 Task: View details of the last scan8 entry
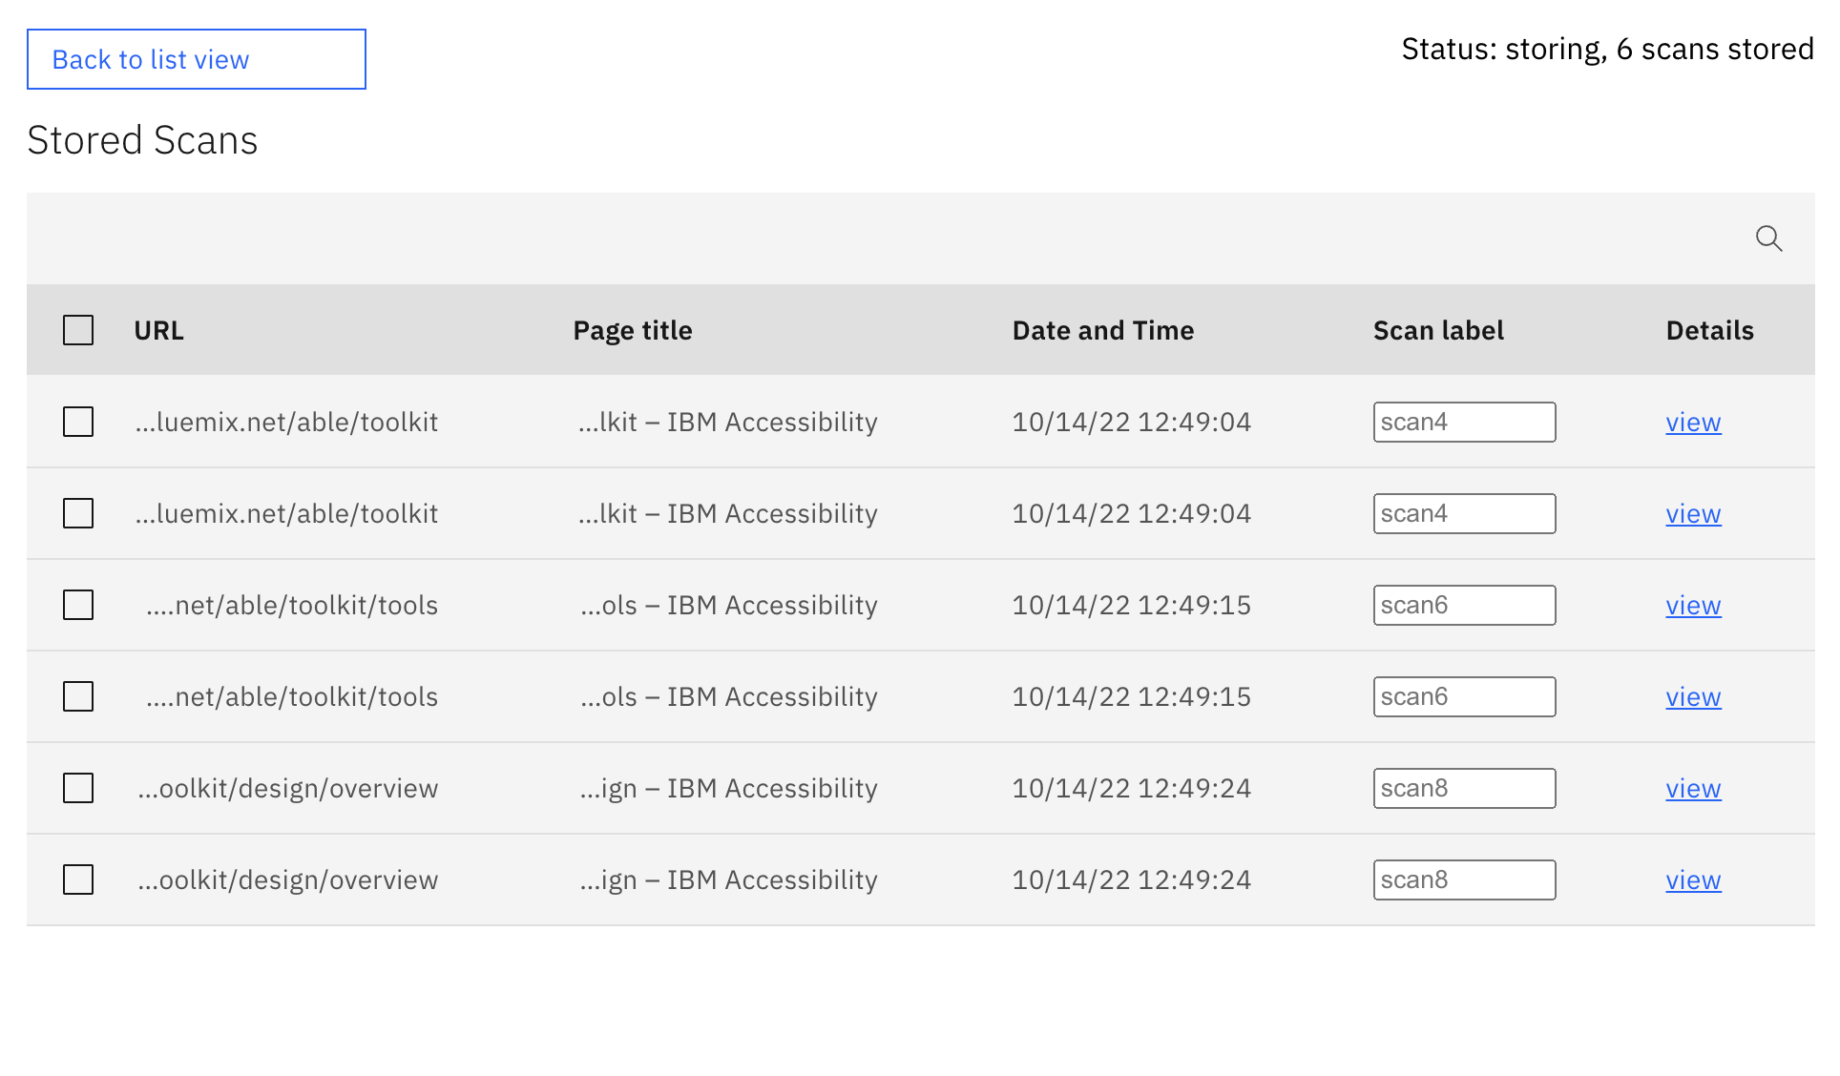click(x=1692, y=879)
